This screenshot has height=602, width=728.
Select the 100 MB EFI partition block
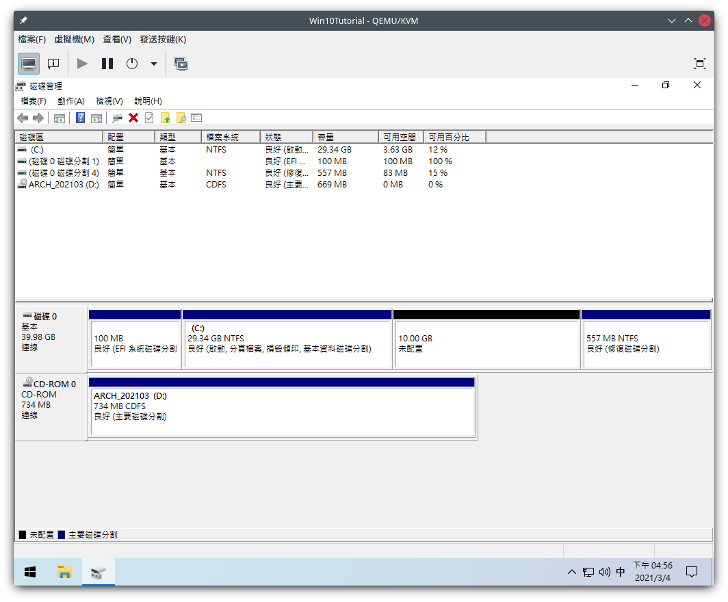pyautogui.click(x=135, y=339)
